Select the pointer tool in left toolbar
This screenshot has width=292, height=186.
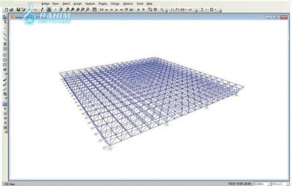(x=5, y=17)
